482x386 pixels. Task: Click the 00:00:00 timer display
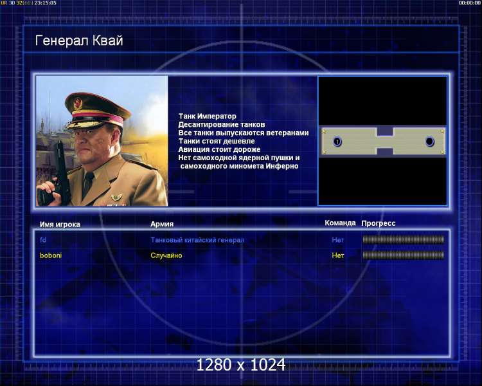pyautogui.click(x=469, y=3)
